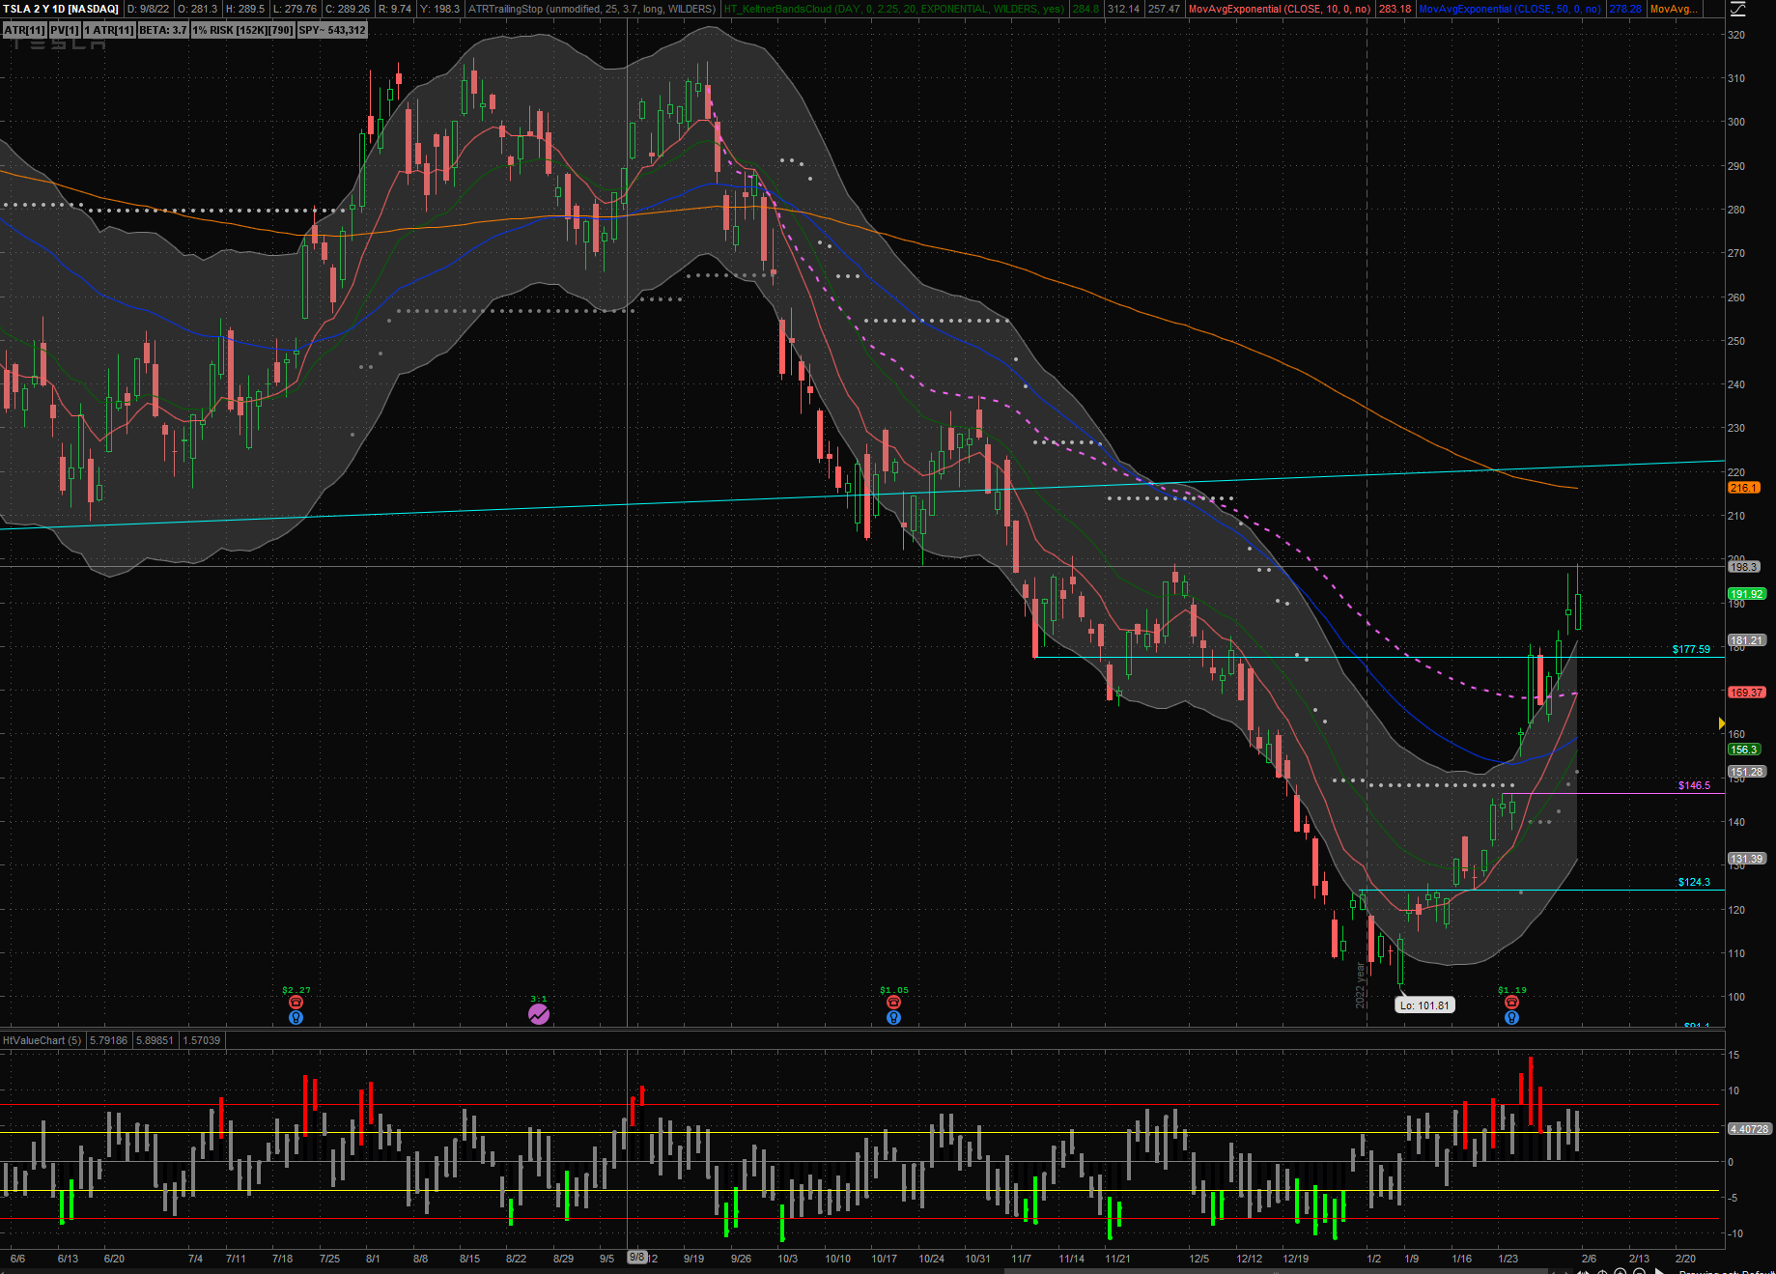Click the $177.59 price level label
This screenshot has height=1274, width=1776.
tap(1691, 649)
